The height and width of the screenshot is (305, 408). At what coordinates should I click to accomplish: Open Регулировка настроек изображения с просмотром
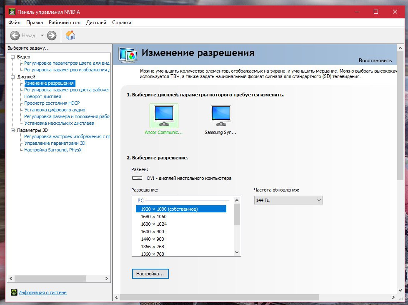click(67, 136)
